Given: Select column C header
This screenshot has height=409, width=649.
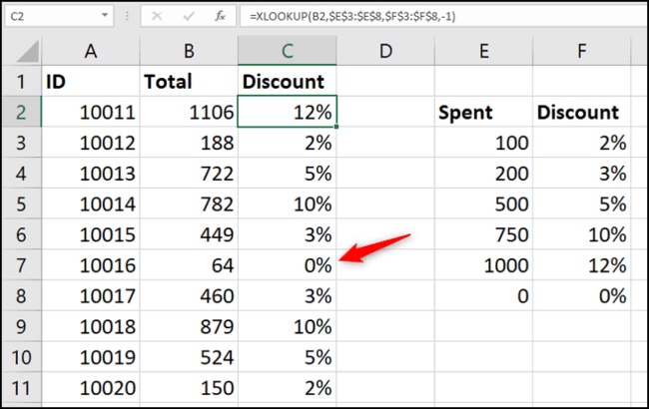Looking at the screenshot, I should 288,49.
